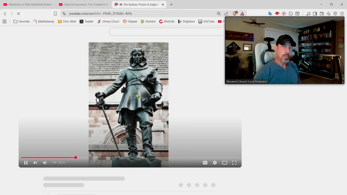
Task: Open the zoom magnifier in address bar
Action: pyautogui.click(x=219, y=14)
